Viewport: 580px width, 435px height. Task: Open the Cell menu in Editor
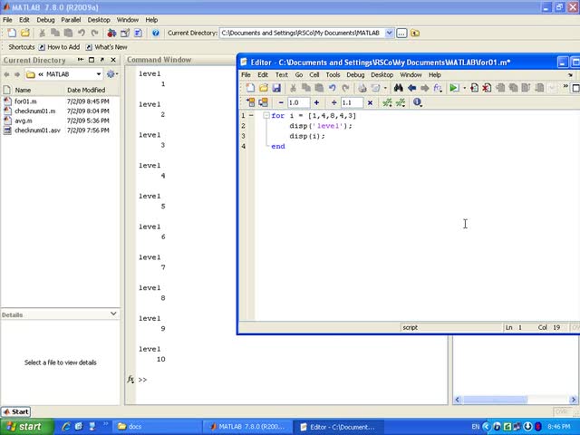tap(314, 74)
